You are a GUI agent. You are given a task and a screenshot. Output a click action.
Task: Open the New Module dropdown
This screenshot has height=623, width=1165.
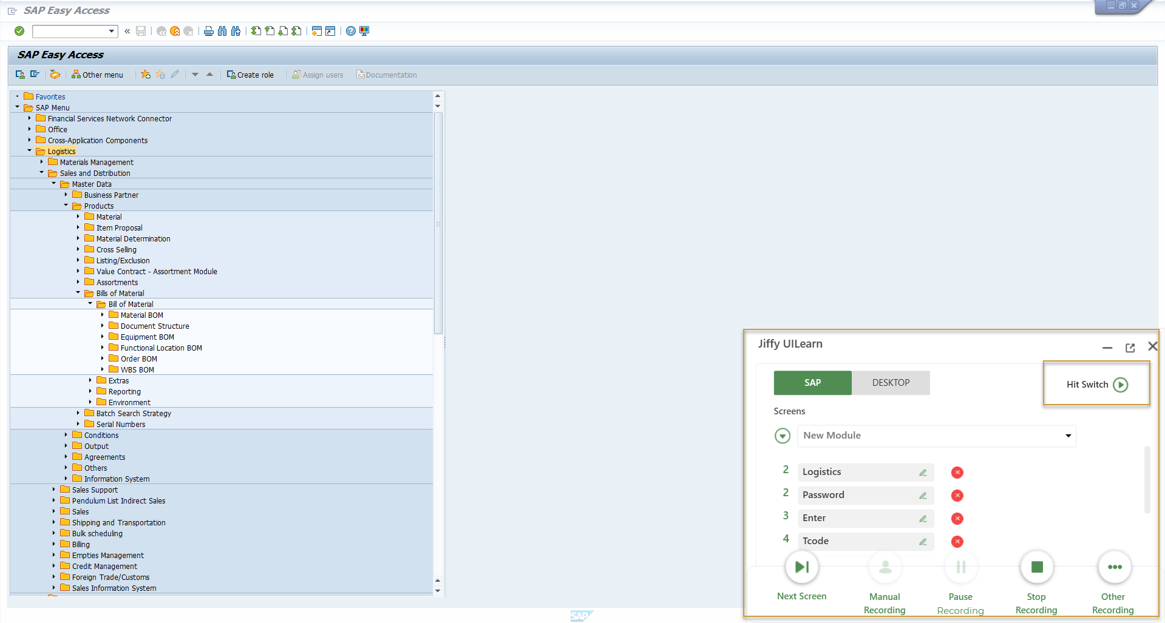[1067, 436]
